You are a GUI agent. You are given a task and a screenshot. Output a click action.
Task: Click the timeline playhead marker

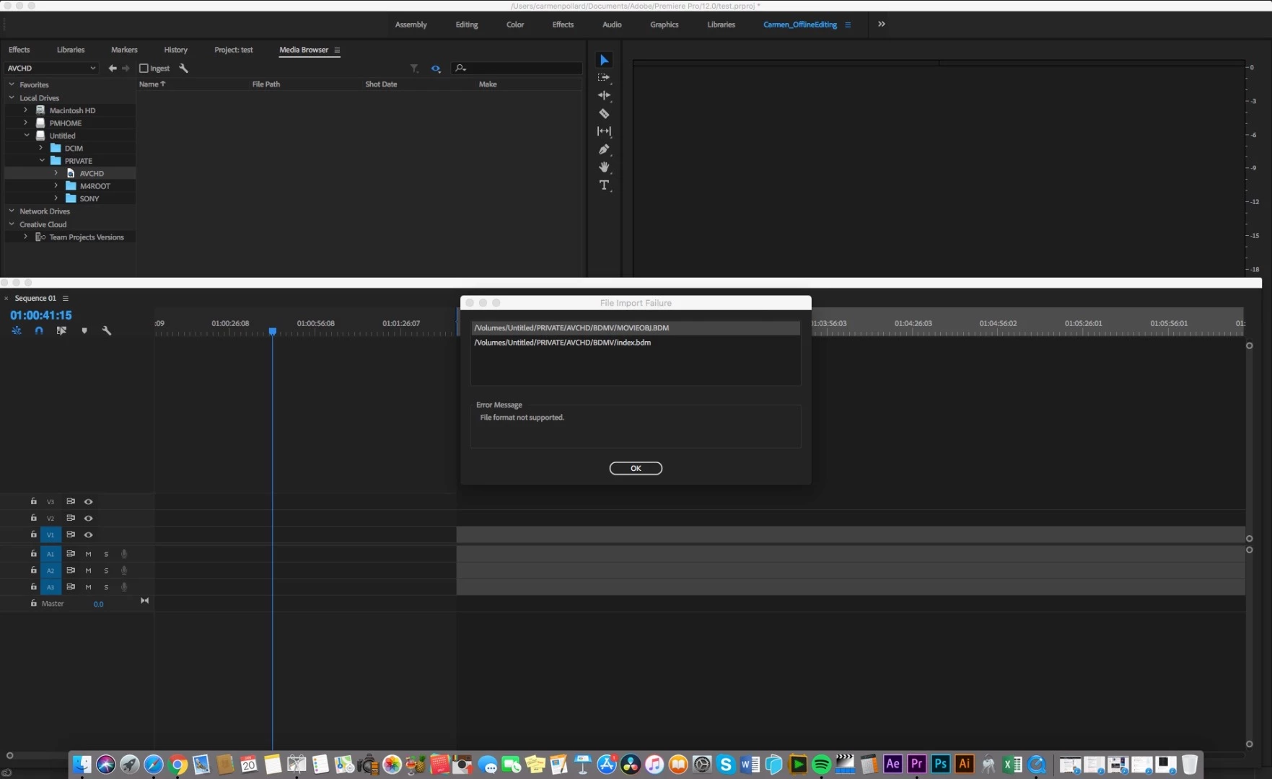[272, 331]
